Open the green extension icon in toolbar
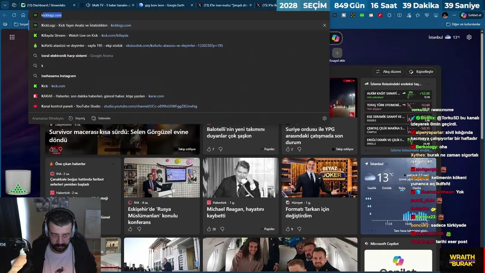 [x=362, y=15]
